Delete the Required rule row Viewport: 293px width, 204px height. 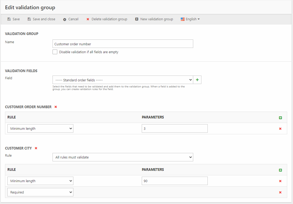pos(280,192)
